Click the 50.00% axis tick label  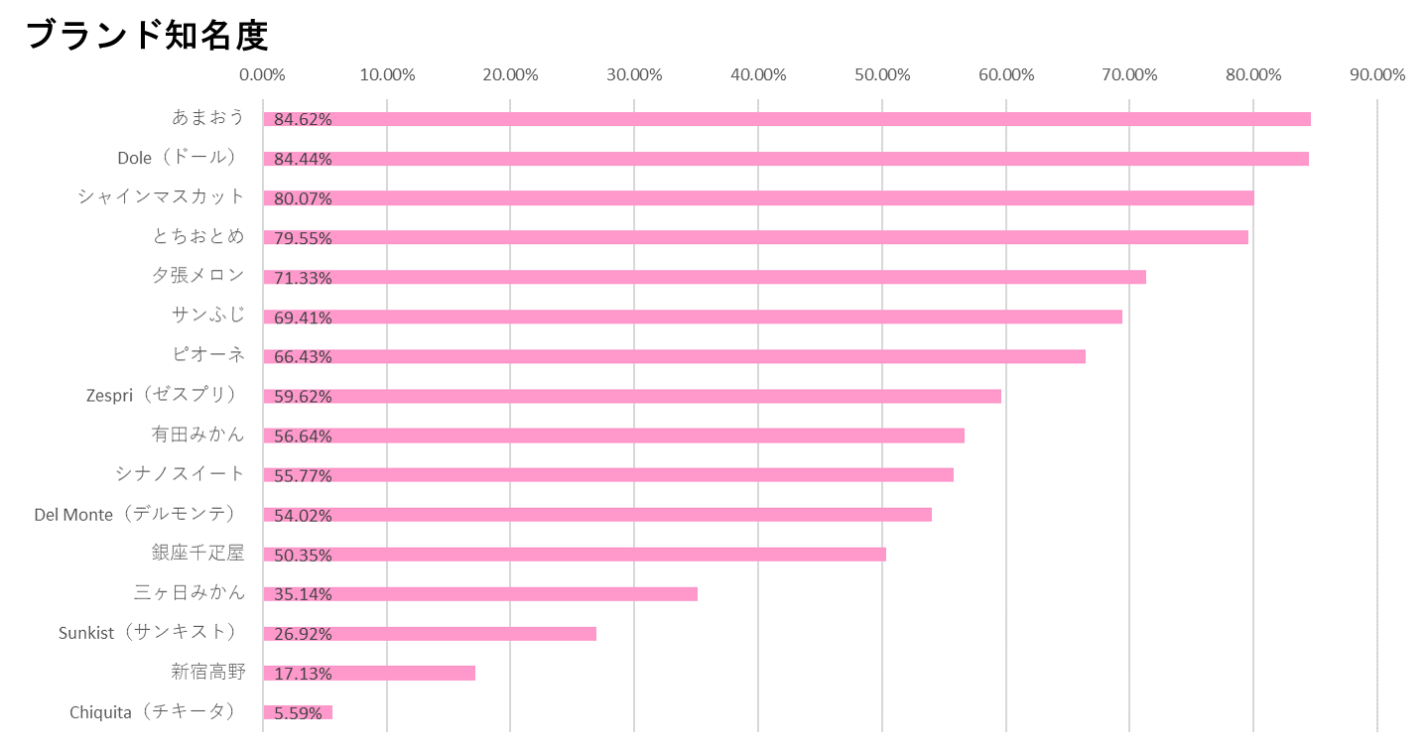click(x=882, y=75)
